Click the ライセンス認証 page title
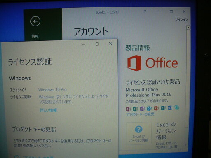 pos(30,62)
